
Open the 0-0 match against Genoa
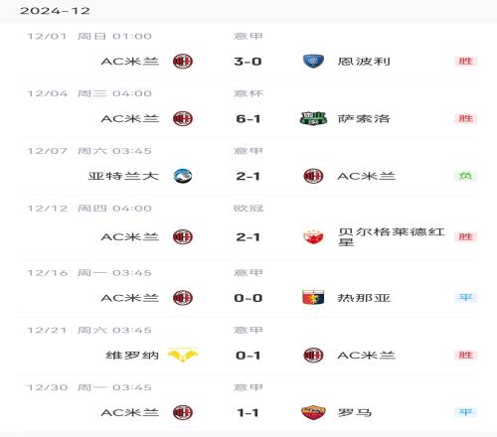tap(248, 298)
